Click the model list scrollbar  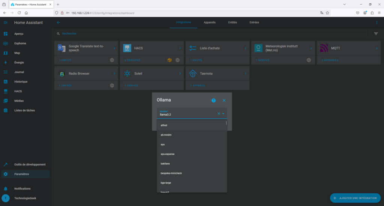pos(226,123)
